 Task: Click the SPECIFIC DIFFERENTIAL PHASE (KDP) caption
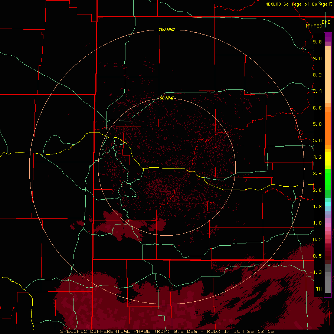pos(116,331)
